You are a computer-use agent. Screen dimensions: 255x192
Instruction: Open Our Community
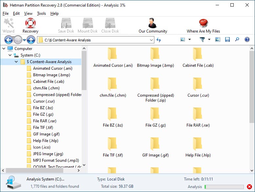pyautogui.click(x=153, y=25)
